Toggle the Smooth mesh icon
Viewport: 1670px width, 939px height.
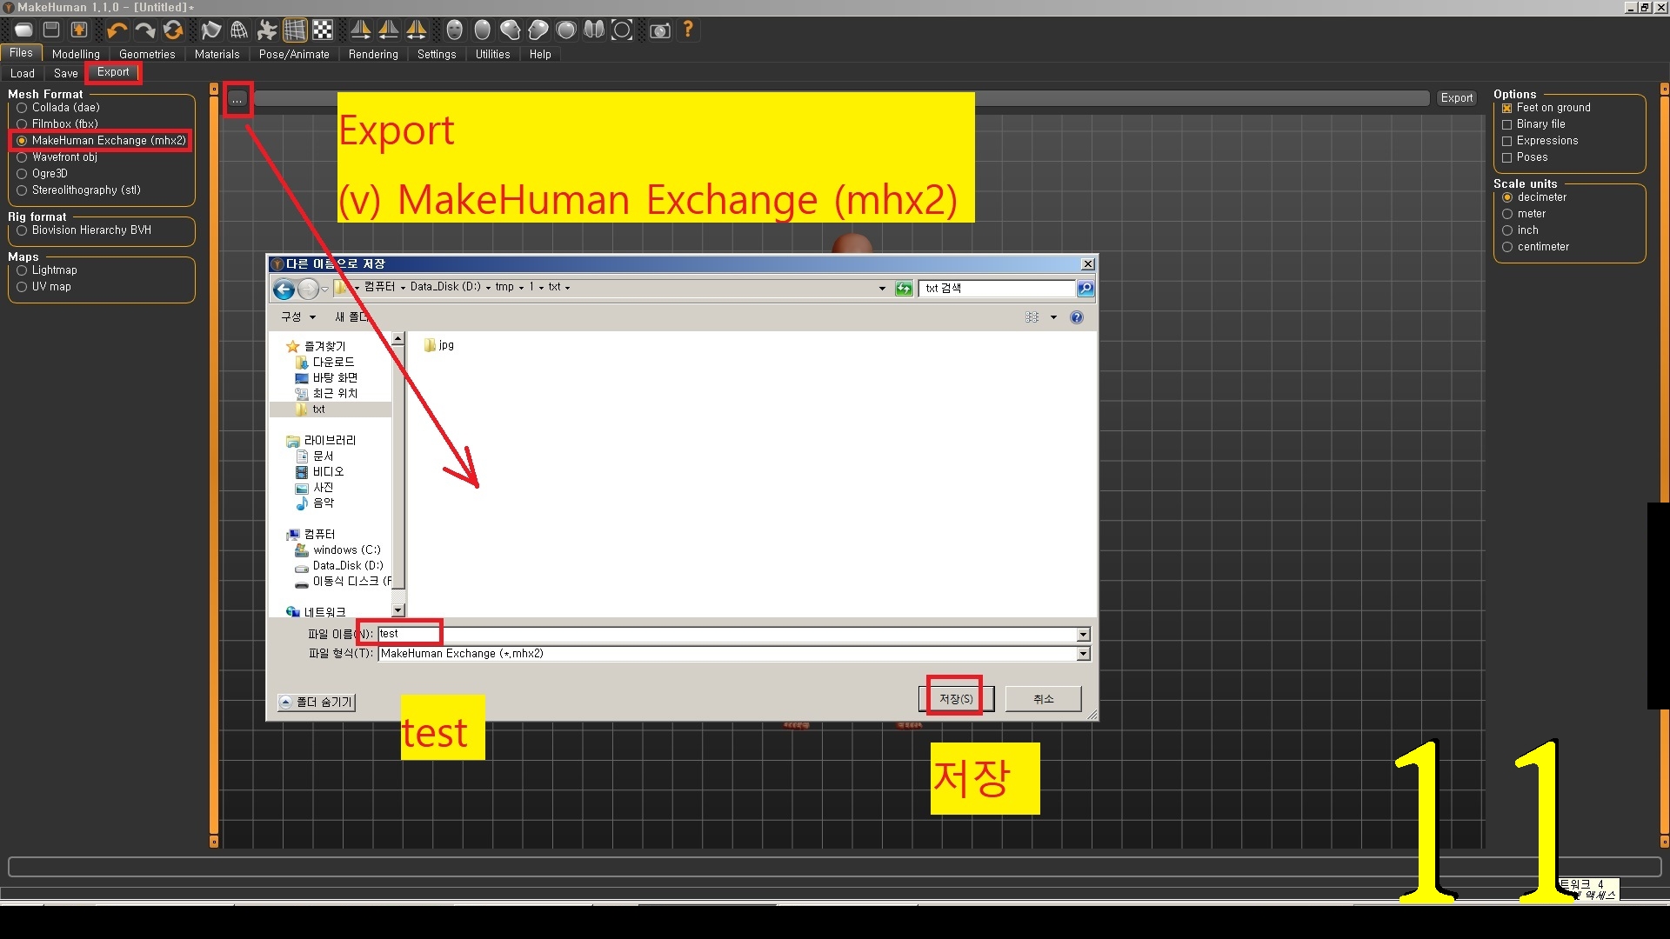[x=211, y=30]
